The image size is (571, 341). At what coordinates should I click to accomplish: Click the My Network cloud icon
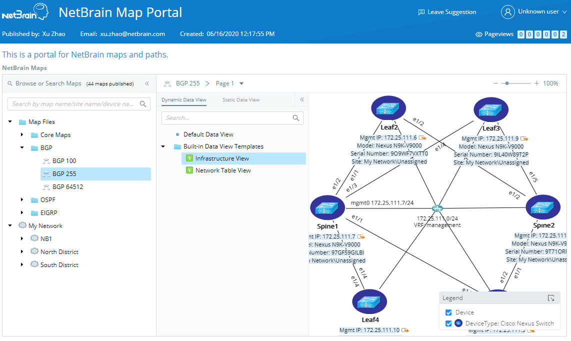(22, 225)
